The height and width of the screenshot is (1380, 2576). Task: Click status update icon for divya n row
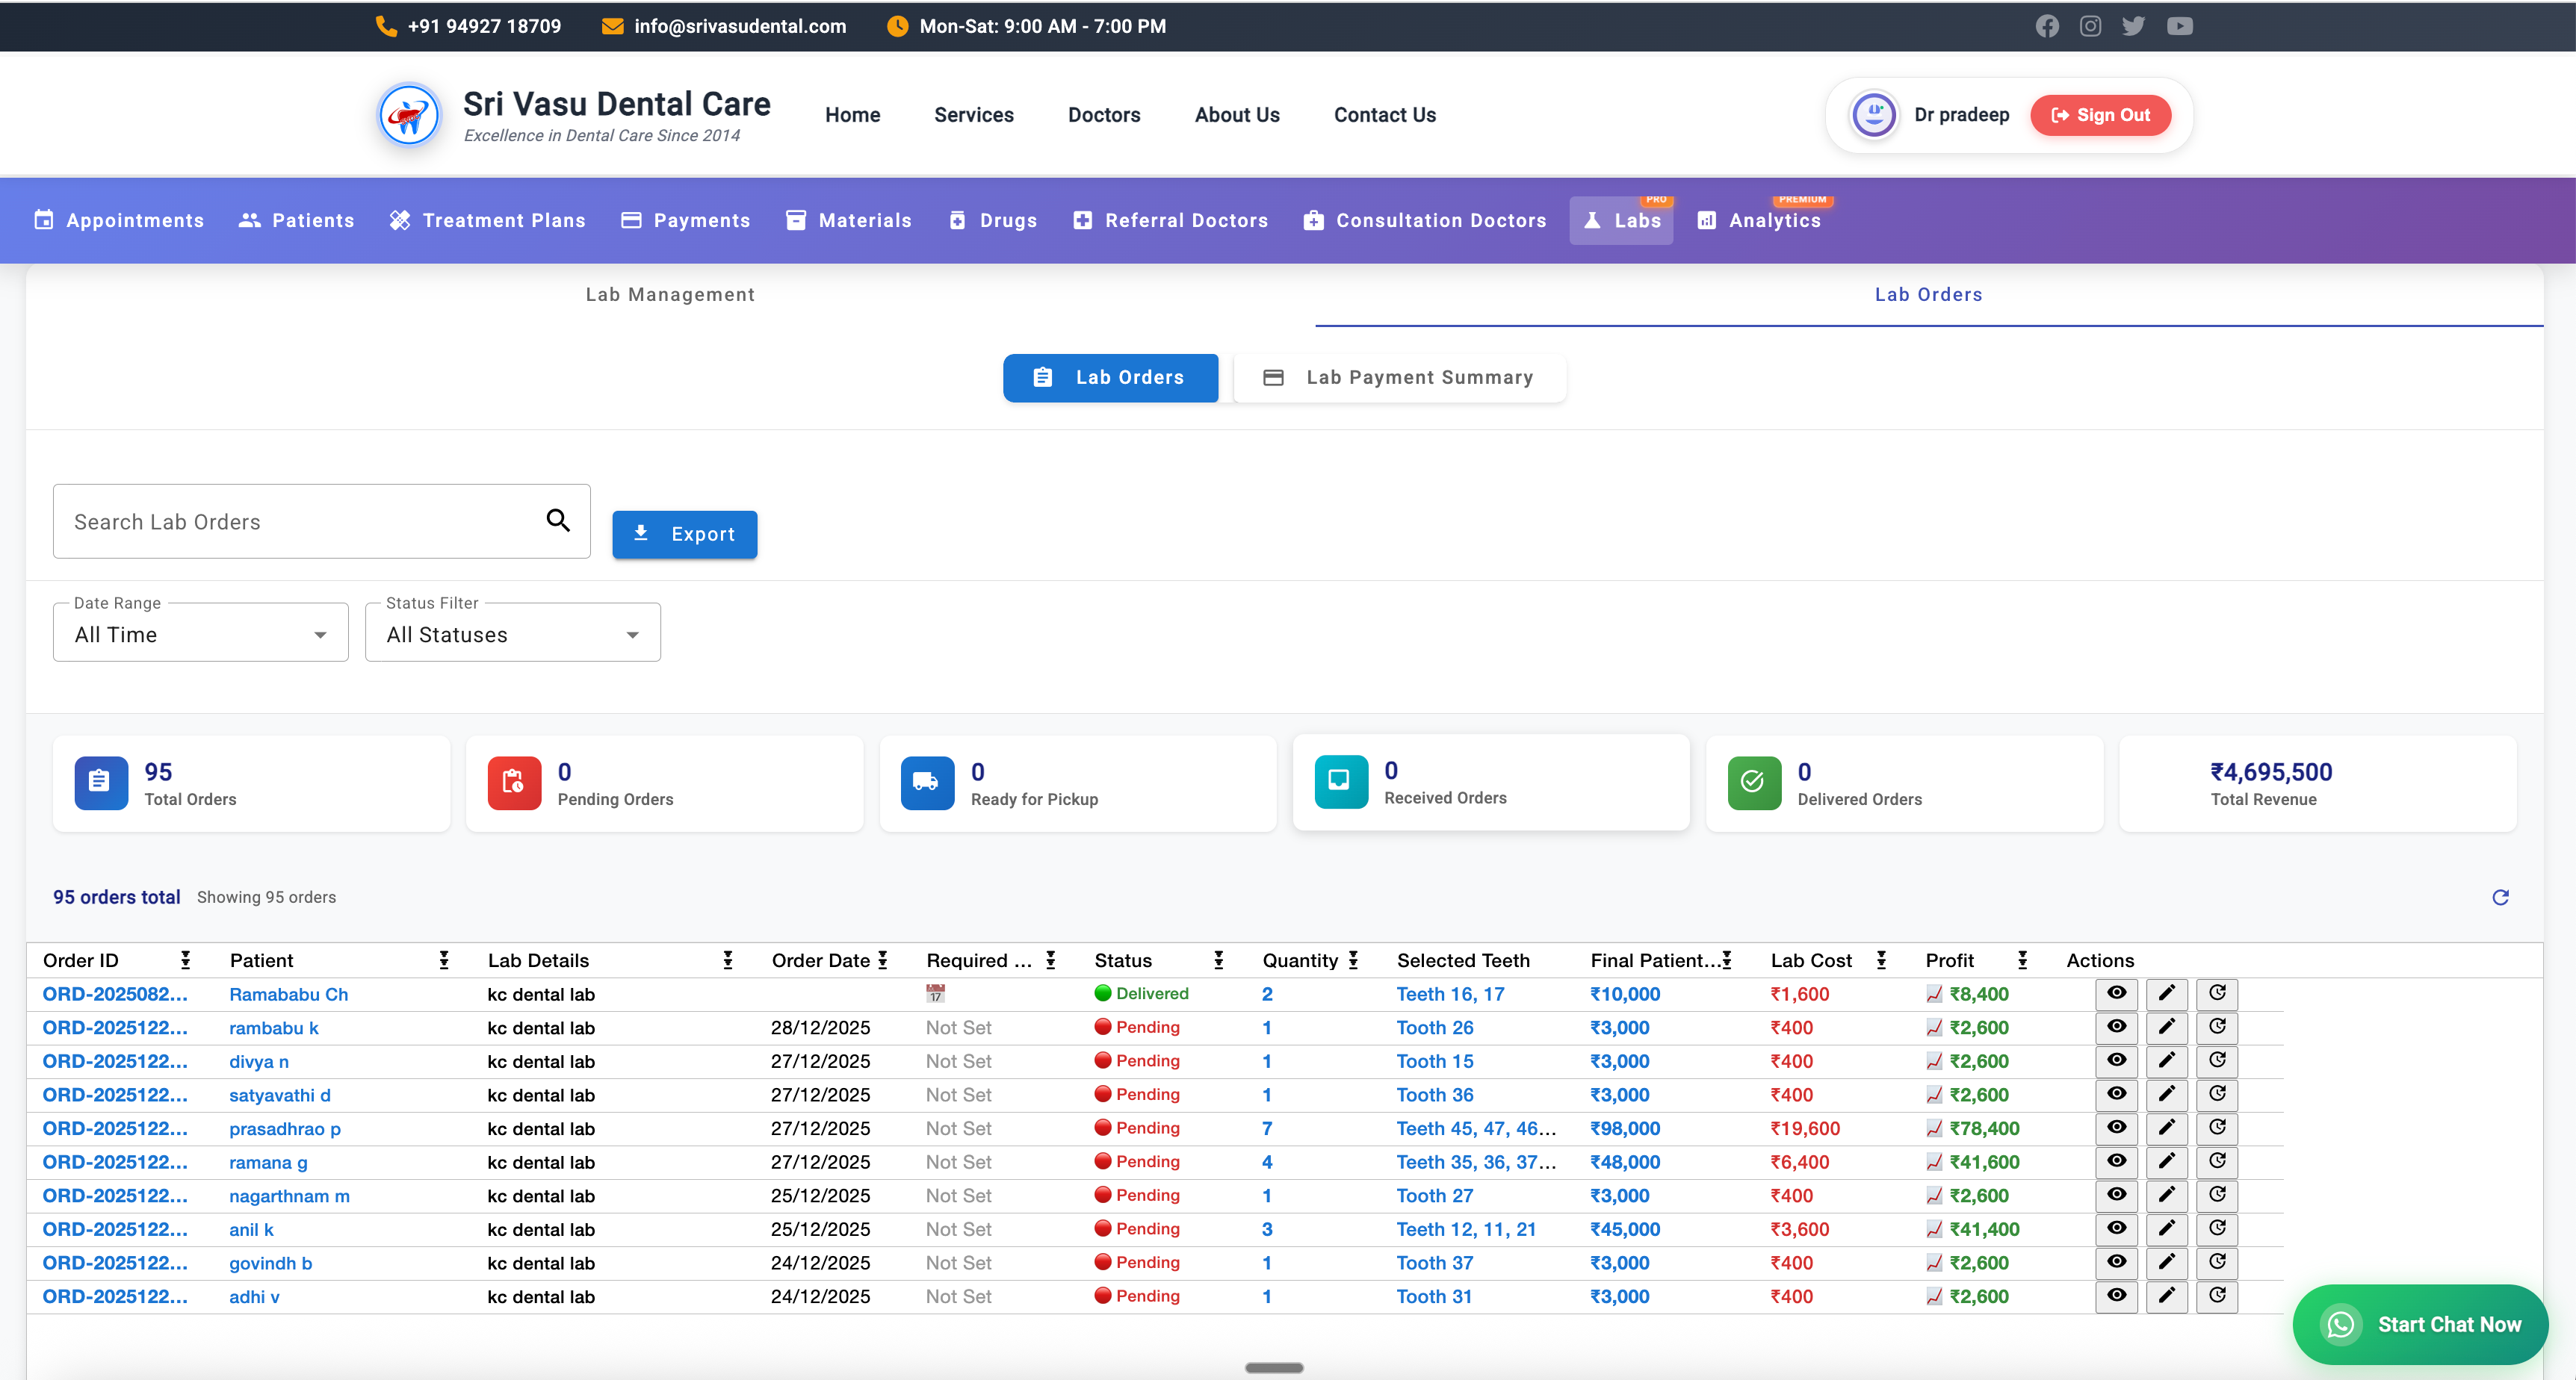pyautogui.click(x=2216, y=1060)
